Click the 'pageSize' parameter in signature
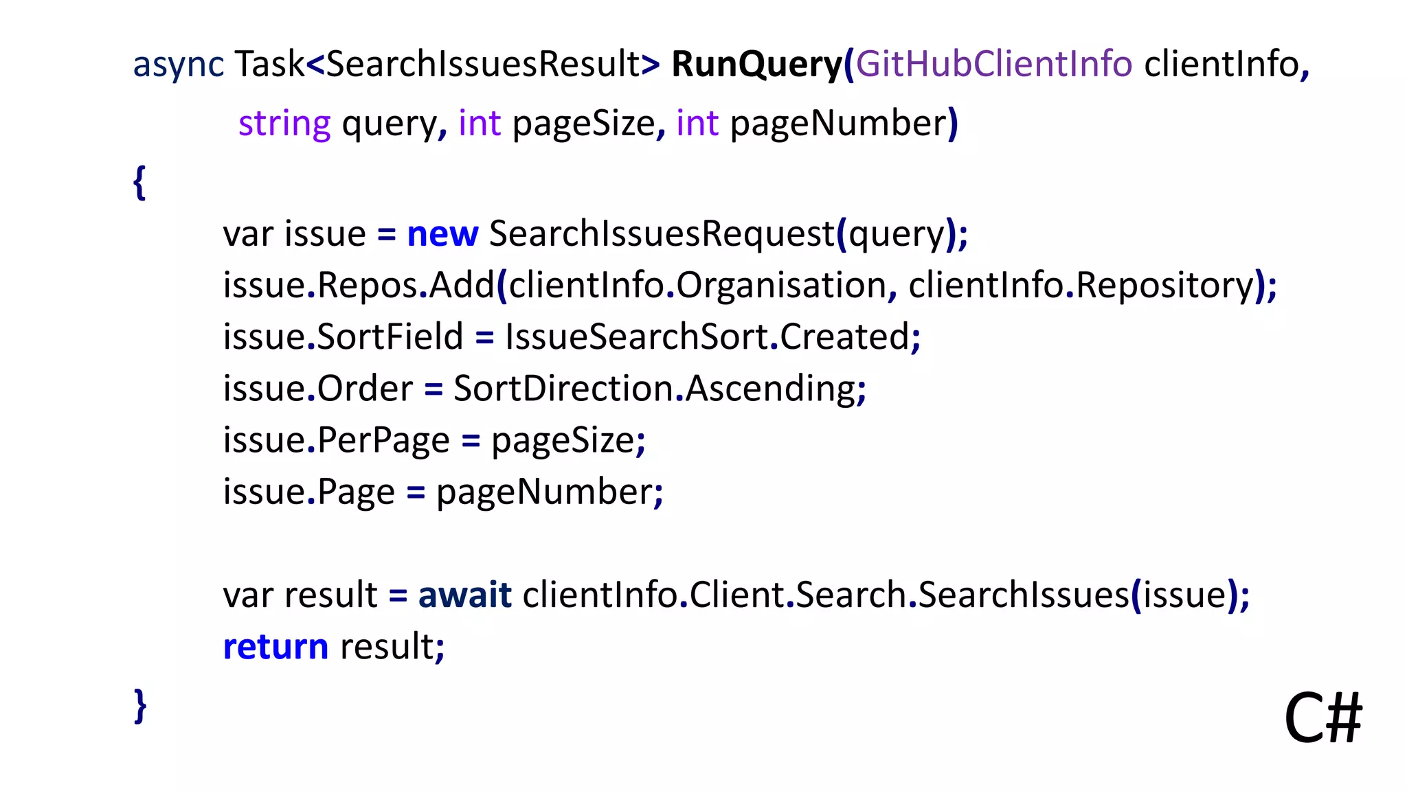Screen dimensions: 1407x791 click(x=584, y=124)
